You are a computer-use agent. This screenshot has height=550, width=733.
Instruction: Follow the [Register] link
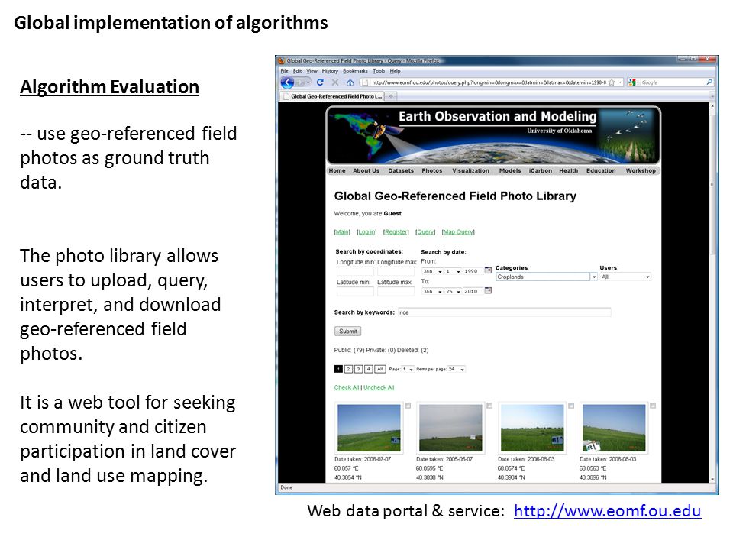click(396, 232)
